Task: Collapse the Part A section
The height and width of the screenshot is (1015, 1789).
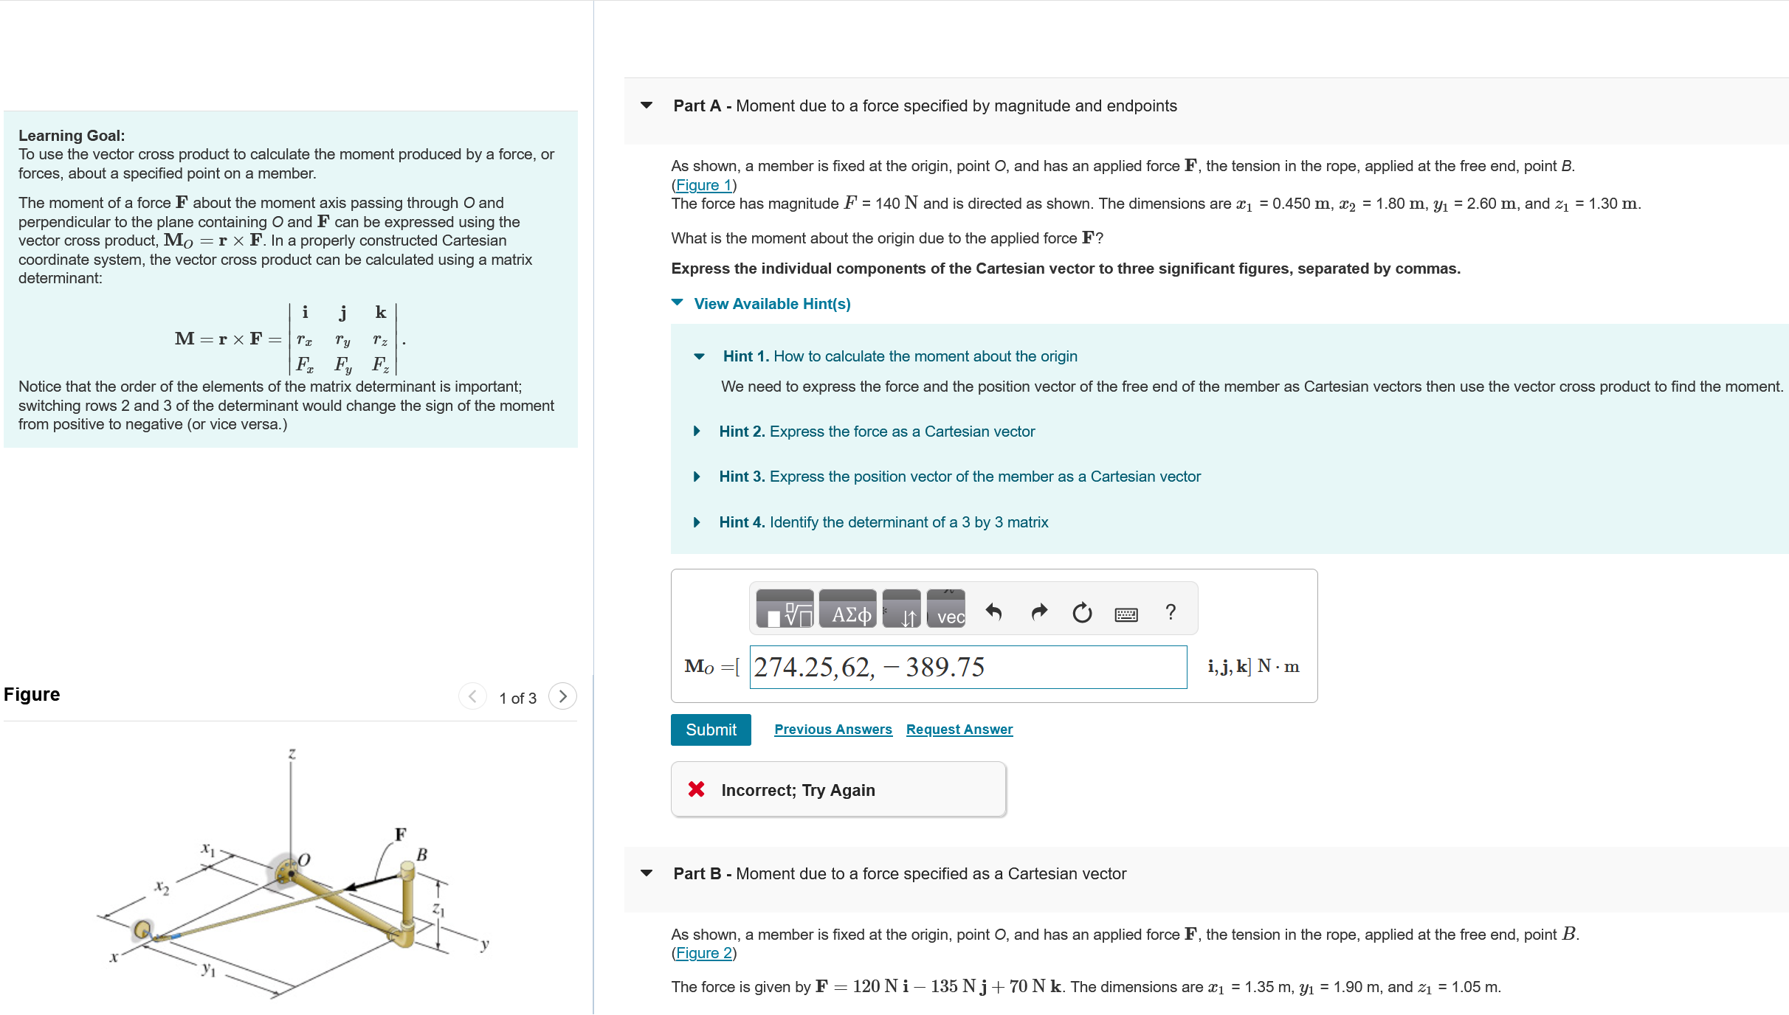Action: pyautogui.click(x=647, y=105)
